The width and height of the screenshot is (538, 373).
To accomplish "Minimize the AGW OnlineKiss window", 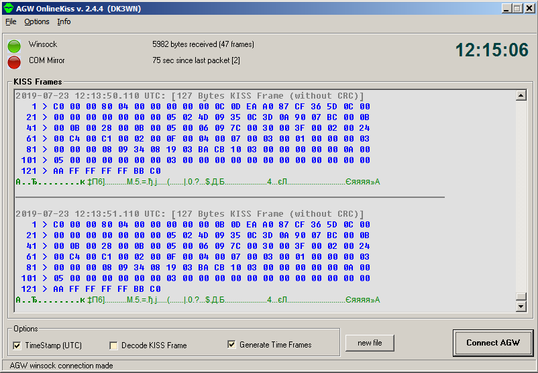I will tap(506, 8).
